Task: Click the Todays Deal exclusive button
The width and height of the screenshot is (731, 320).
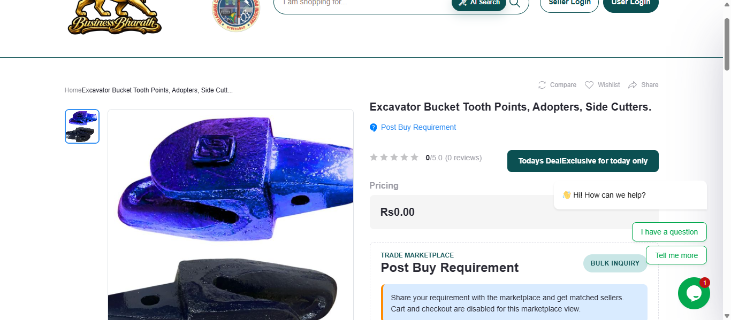Action: [x=583, y=161]
